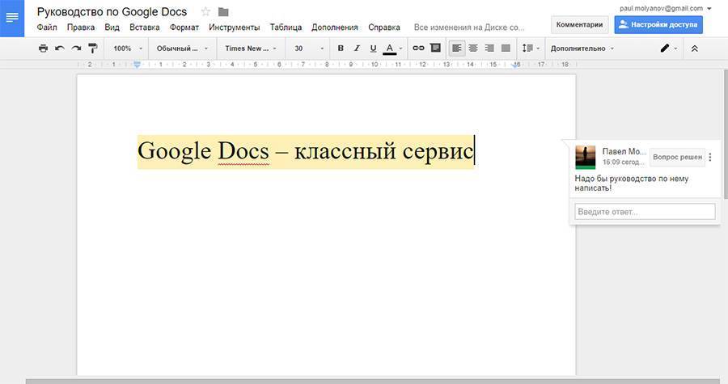
Task: Insert a link
Action: pos(418,49)
